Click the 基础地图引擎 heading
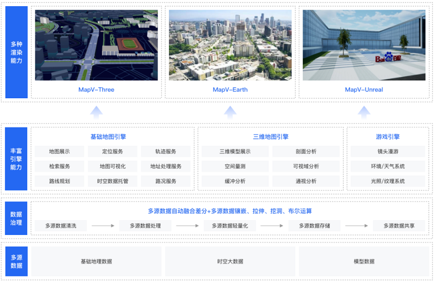The height and width of the screenshot is (282, 435). pos(108,137)
